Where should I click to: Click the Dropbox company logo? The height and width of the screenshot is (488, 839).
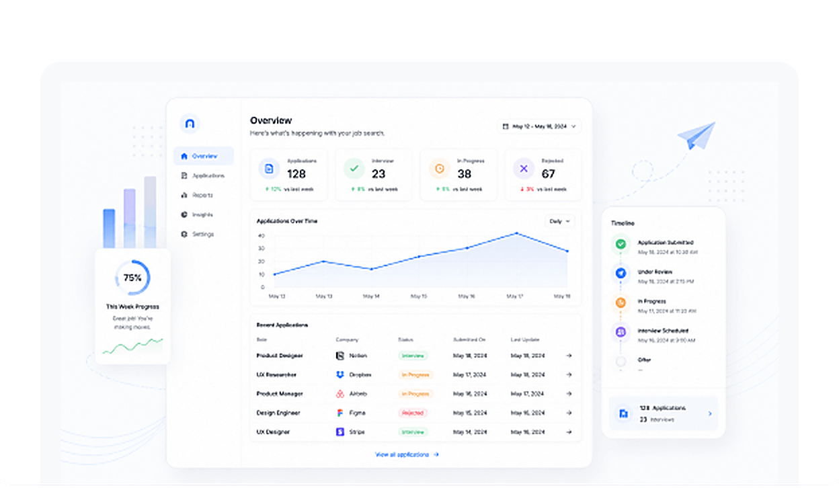pyautogui.click(x=339, y=374)
